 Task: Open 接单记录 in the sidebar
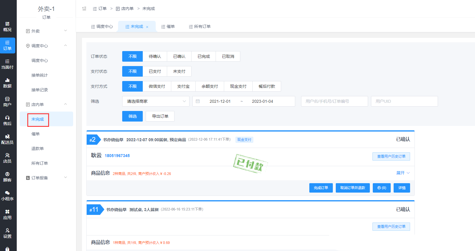pyautogui.click(x=40, y=90)
